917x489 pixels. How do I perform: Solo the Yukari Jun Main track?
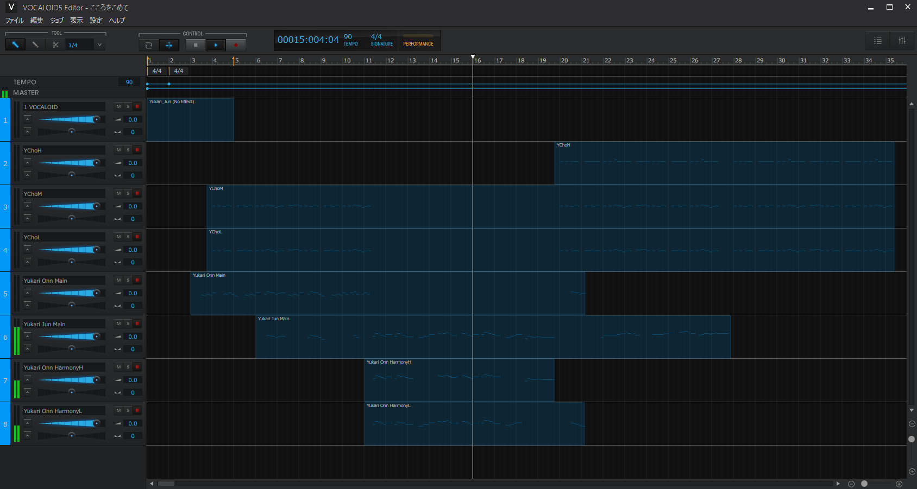tap(128, 323)
